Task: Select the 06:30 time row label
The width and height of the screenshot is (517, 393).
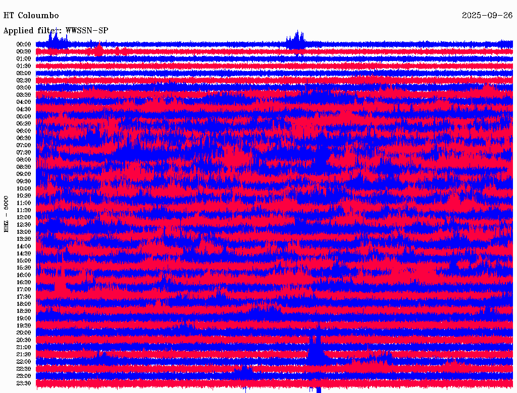Action: tap(24, 138)
